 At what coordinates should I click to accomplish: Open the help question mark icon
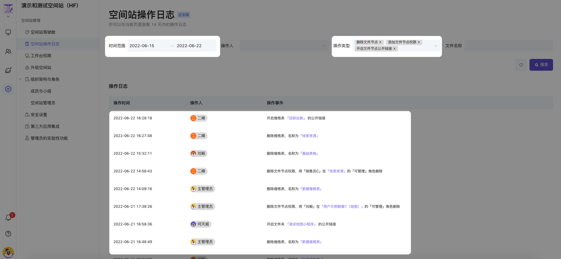pos(8,234)
